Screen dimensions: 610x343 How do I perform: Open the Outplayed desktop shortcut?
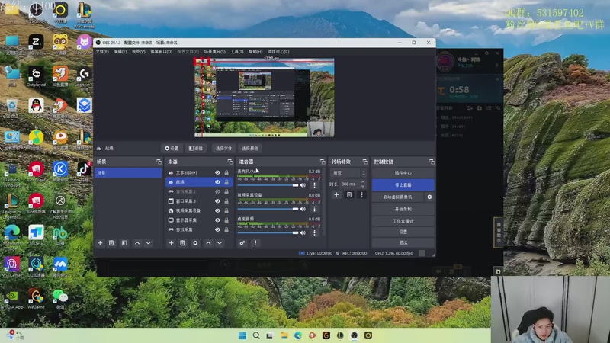click(x=36, y=76)
